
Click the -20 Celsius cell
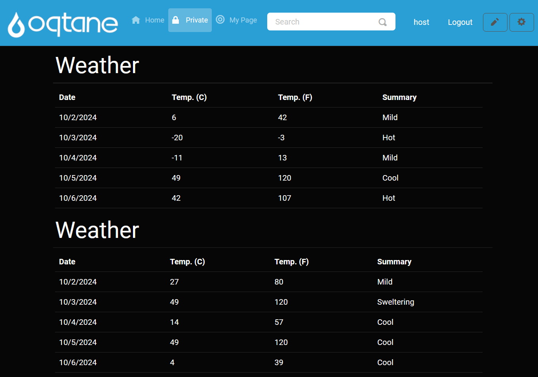pos(177,138)
